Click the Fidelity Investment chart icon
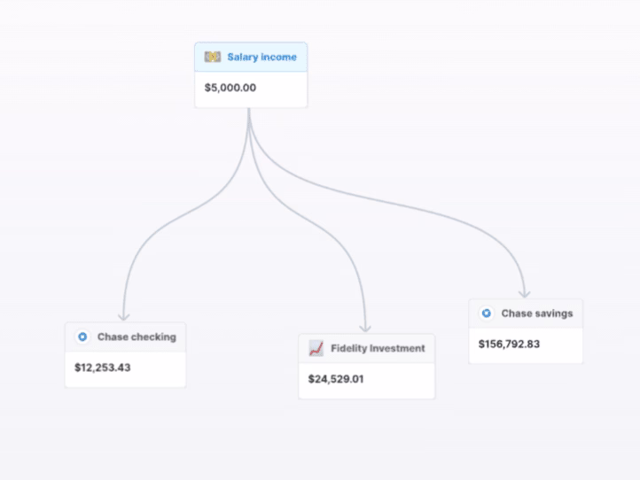 point(316,348)
